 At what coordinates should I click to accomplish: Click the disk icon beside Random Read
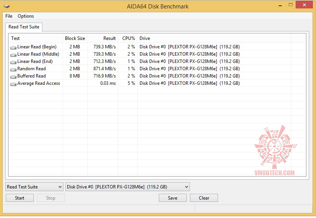pos(13,69)
